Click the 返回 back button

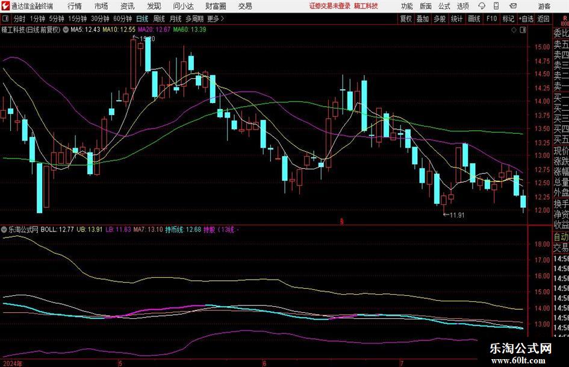[x=544, y=19]
